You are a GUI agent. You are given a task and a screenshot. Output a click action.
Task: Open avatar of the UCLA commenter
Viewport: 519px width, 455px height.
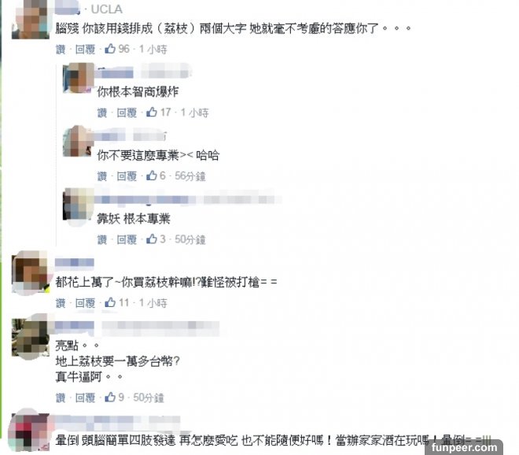(31, 19)
